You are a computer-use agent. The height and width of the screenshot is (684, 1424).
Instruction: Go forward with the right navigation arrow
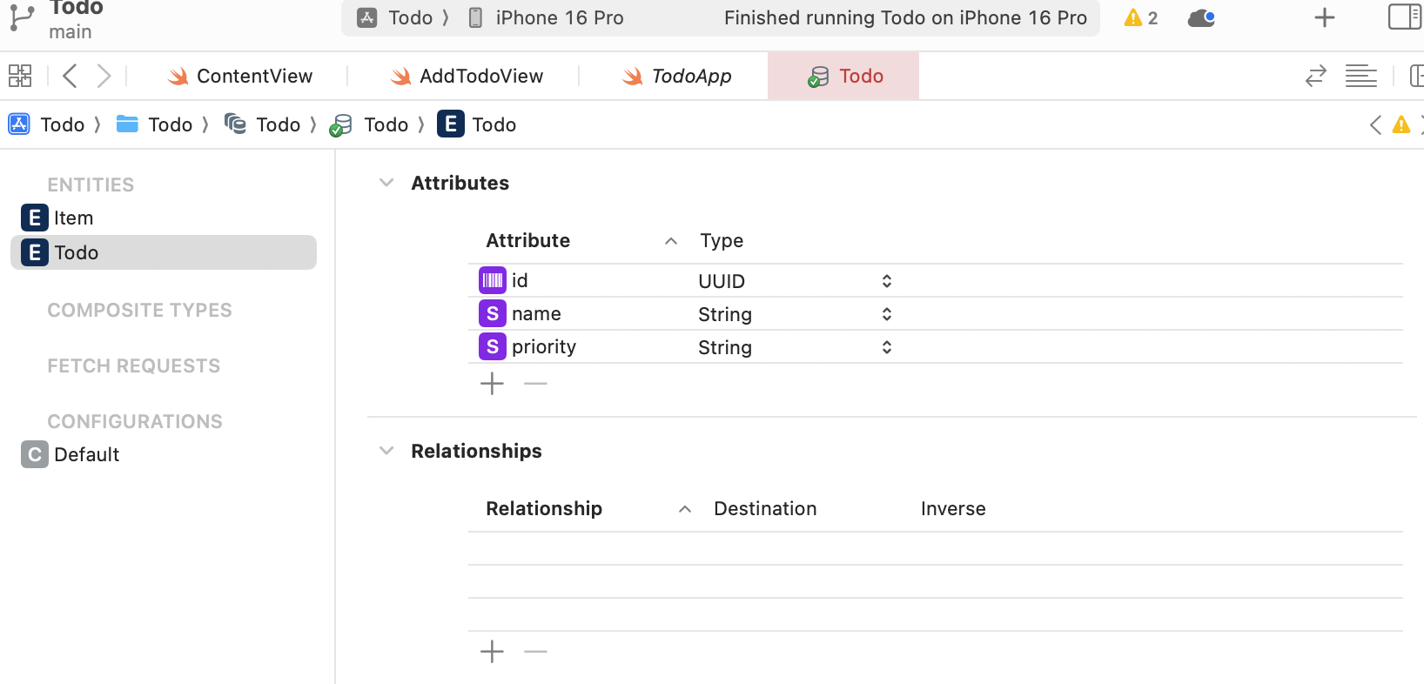tap(104, 76)
